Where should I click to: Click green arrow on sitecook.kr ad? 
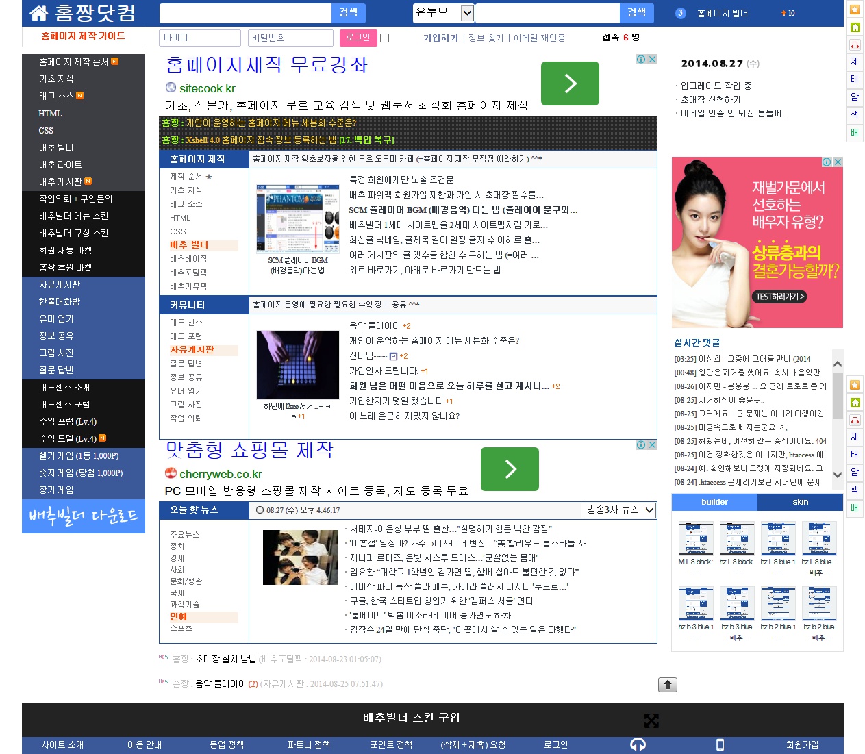[x=570, y=84]
